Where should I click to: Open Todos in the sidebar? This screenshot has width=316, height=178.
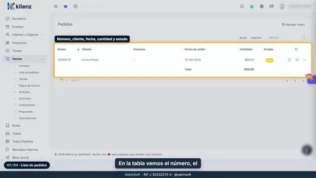[16, 133]
